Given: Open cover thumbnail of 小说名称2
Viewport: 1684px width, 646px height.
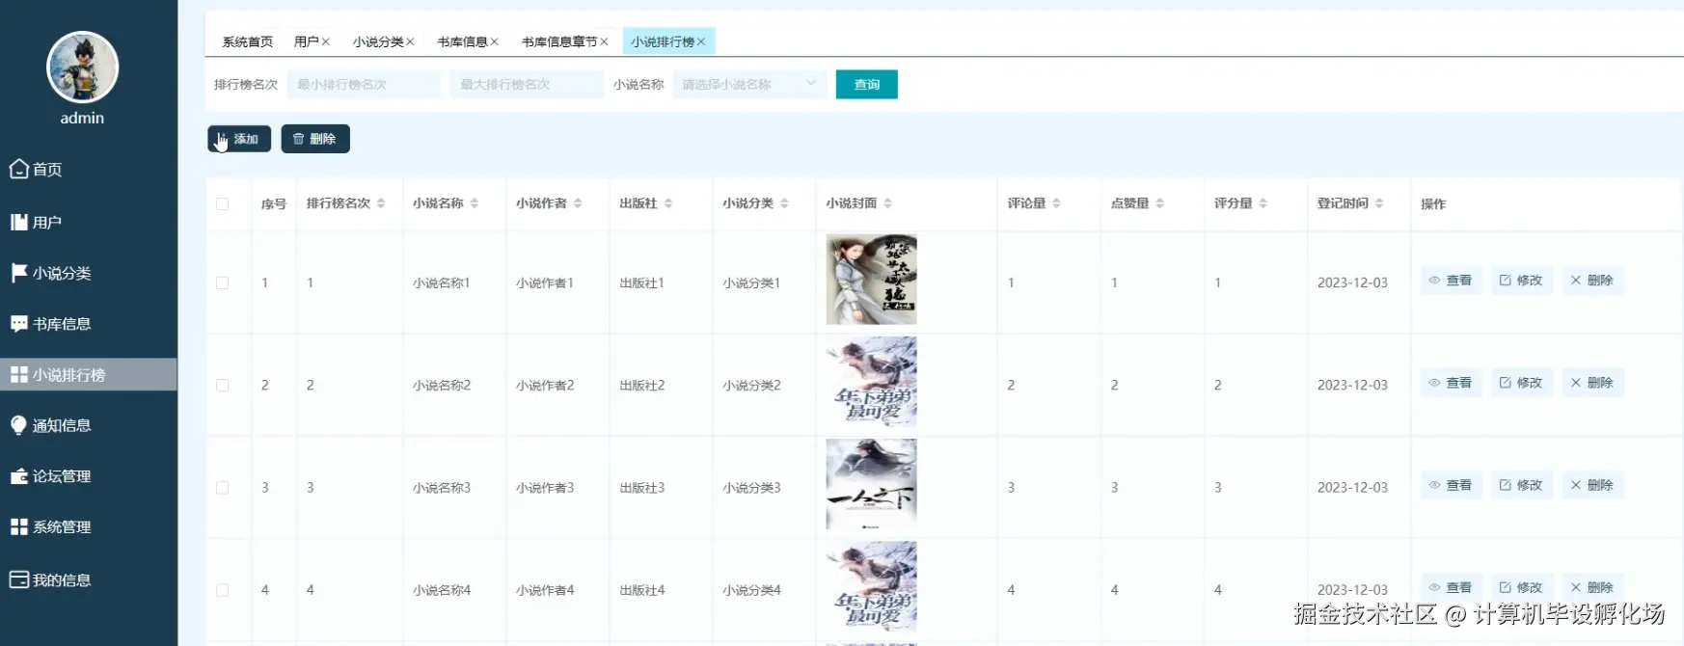Looking at the screenshot, I should [x=871, y=382].
